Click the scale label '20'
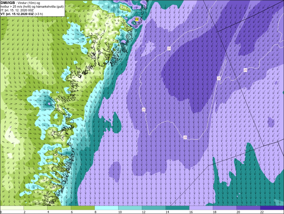 pos(238,212)
